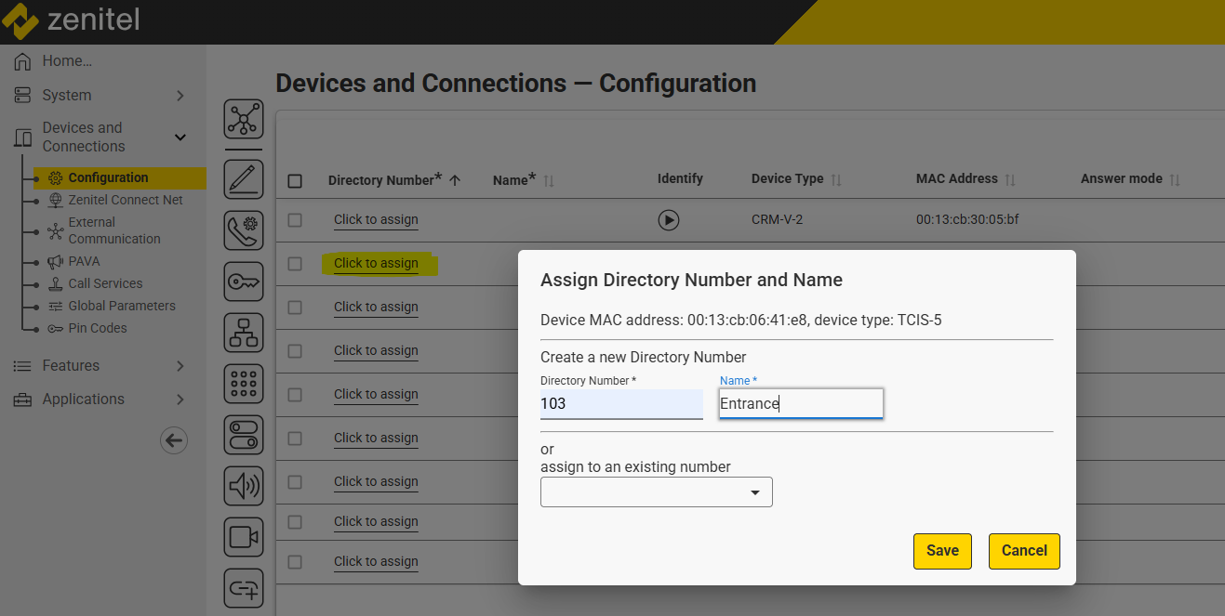
Task: Open the hierarchy groups icon
Action: pyautogui.click(x=244, y=333)
